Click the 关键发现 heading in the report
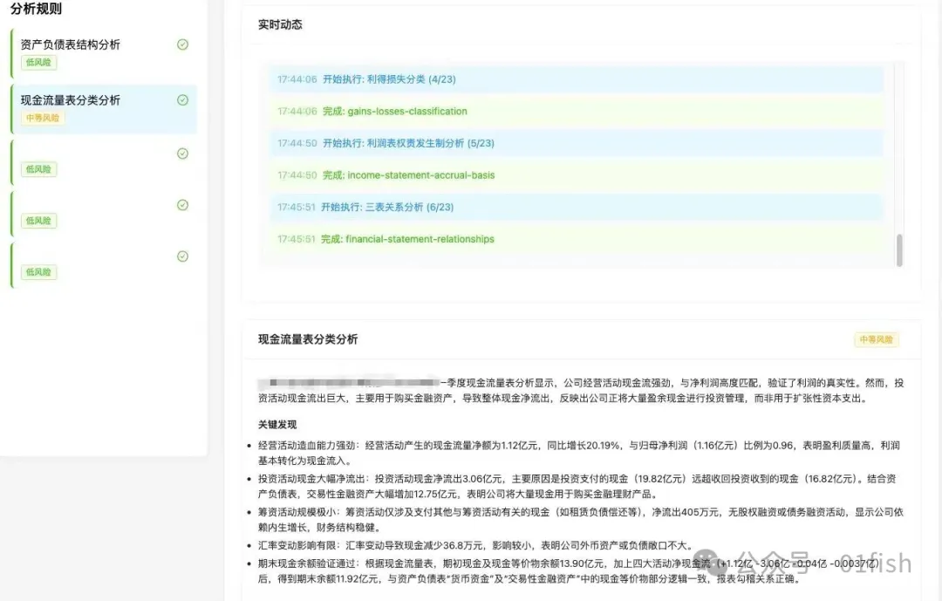The width and height of the screenshot is (942, 601). click(x=277, y=425)
